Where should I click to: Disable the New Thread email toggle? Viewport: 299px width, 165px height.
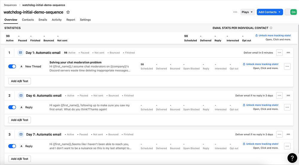(x=12, y=67)
